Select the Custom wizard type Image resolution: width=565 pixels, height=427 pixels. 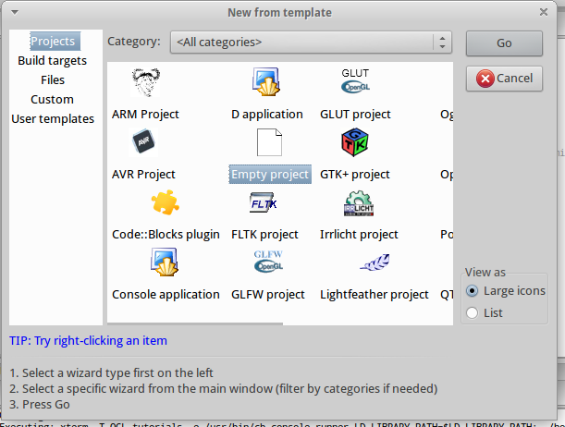[x=53, y=100]
